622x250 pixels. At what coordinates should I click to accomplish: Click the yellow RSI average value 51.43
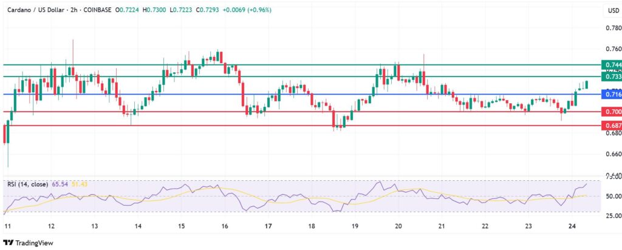tap(80, 183)
